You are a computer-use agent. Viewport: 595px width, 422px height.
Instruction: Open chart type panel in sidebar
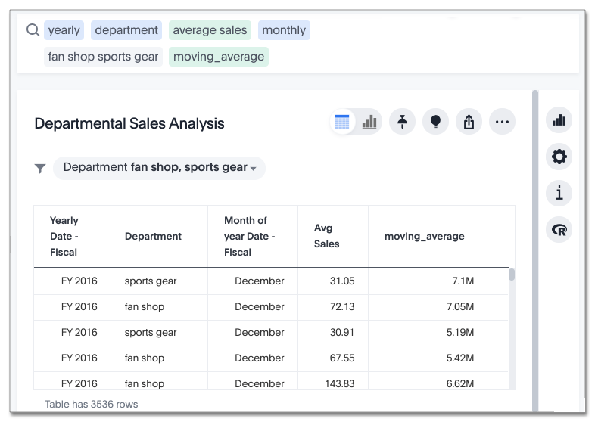pos(559,120)
